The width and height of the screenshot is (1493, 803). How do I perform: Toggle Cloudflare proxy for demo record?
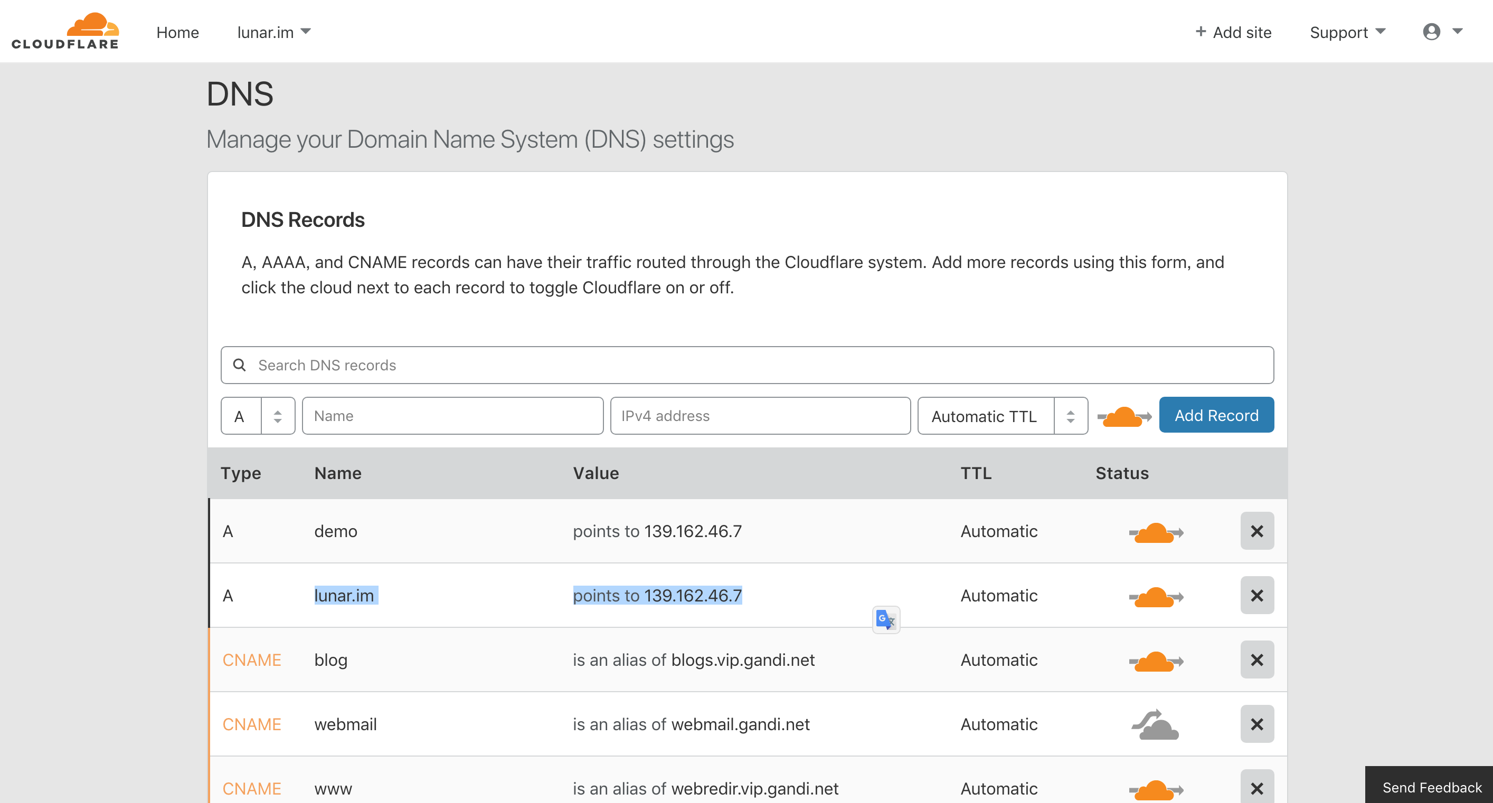coord(1156,532)
